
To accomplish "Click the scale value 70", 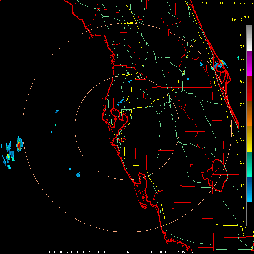I will (242, 58).
